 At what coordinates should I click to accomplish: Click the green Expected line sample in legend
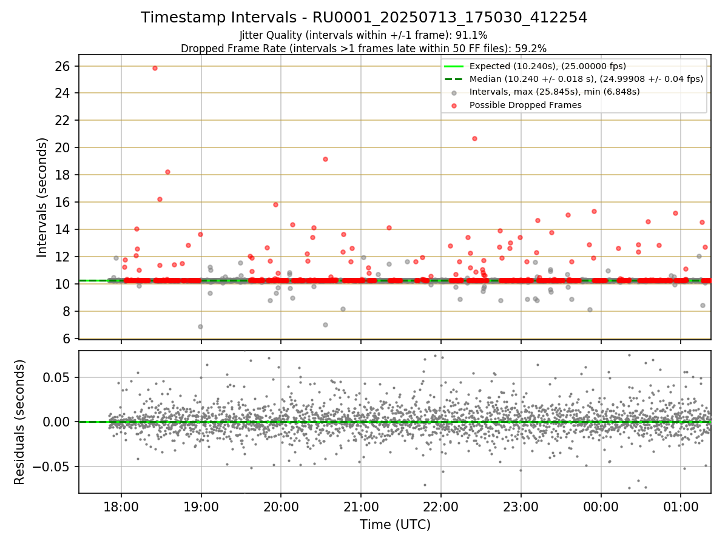[x=454, y=66]
